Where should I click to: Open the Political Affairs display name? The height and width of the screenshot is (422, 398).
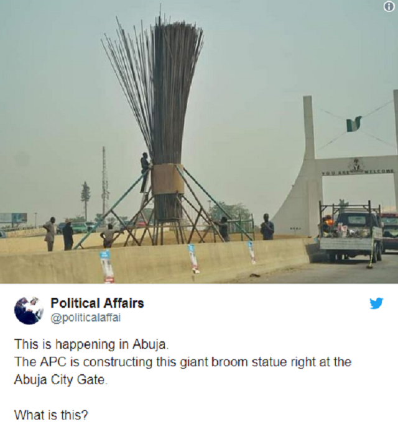click(x=97, y=303)
